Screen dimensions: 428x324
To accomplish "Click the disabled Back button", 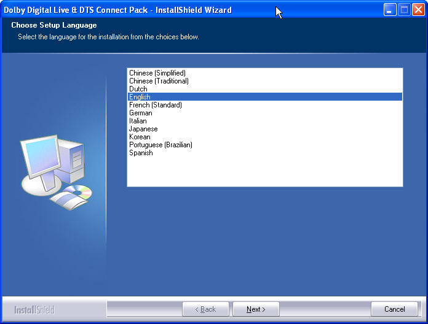I will 205,309.
